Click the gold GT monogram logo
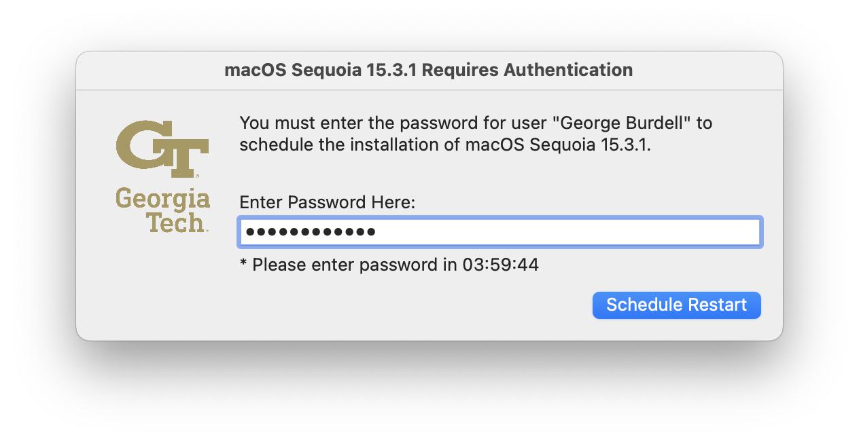This screenshot has height=441, width=859. click(162, 148)
